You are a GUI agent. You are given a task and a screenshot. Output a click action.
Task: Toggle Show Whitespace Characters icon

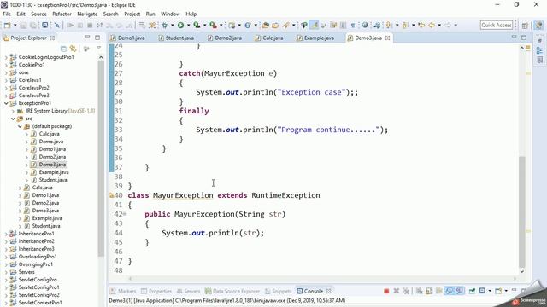[353, 25]
